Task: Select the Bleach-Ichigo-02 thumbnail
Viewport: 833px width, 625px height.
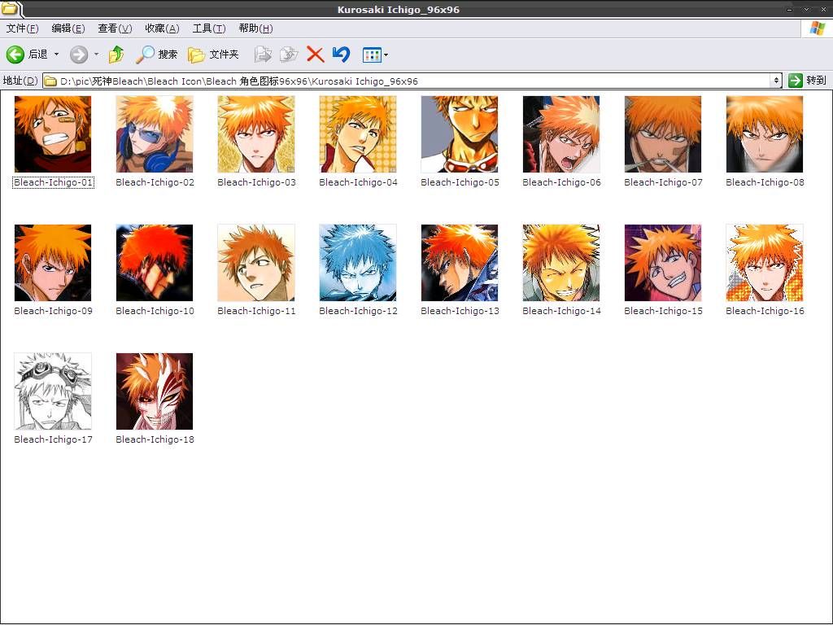Action: pos(155,134)
